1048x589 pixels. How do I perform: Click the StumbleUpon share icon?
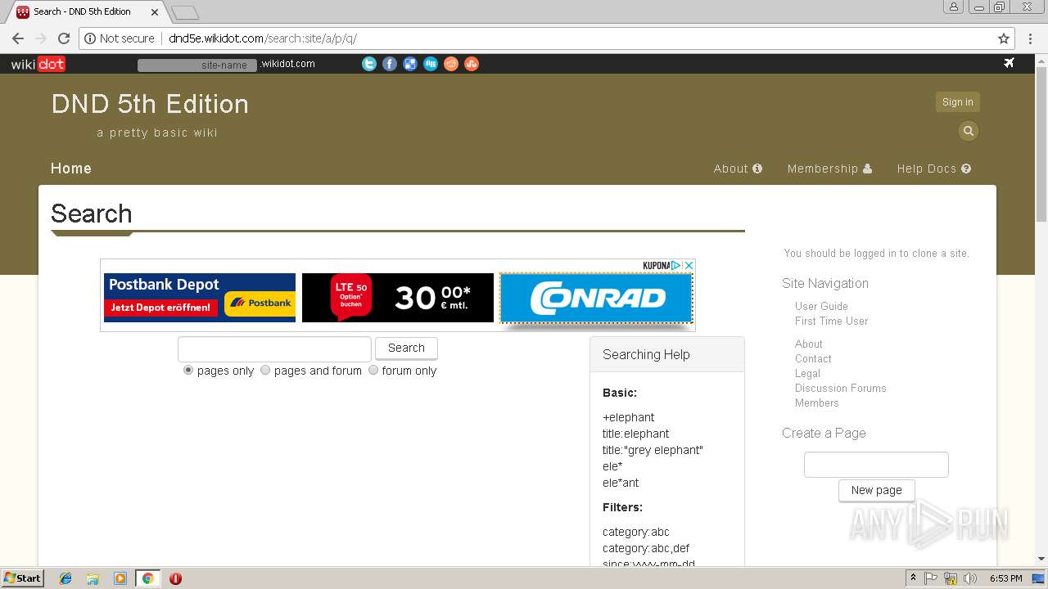coord(472,64)
